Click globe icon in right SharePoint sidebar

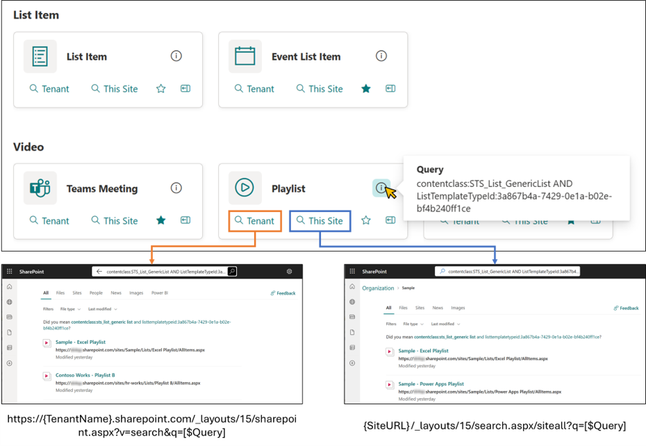pos(352,302)
